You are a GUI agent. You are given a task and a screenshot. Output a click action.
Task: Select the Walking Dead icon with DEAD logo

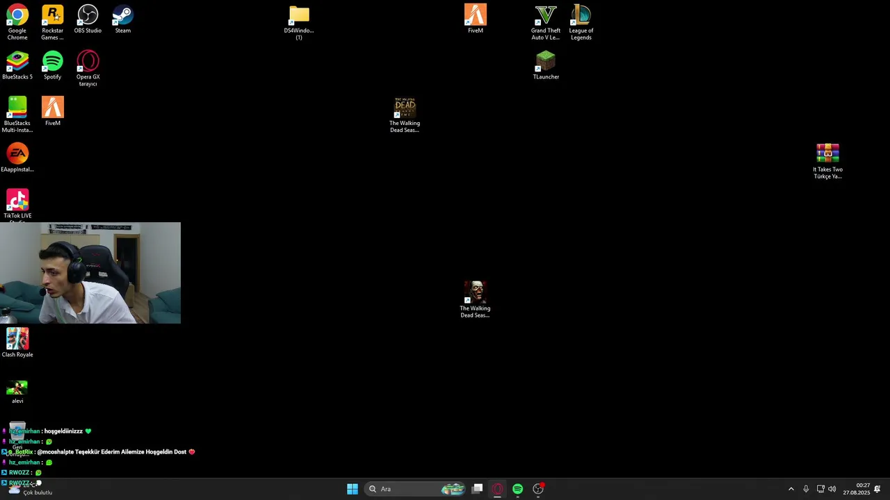(405, 115)
